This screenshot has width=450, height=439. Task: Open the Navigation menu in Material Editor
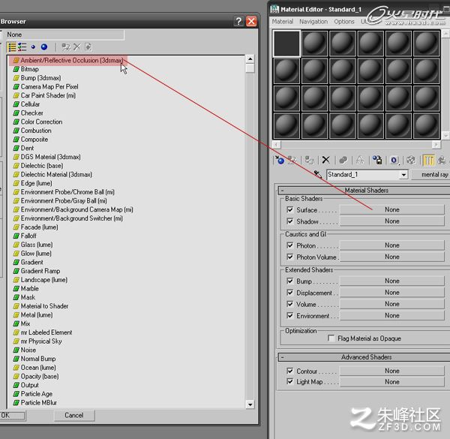click(x=313, y=22)
